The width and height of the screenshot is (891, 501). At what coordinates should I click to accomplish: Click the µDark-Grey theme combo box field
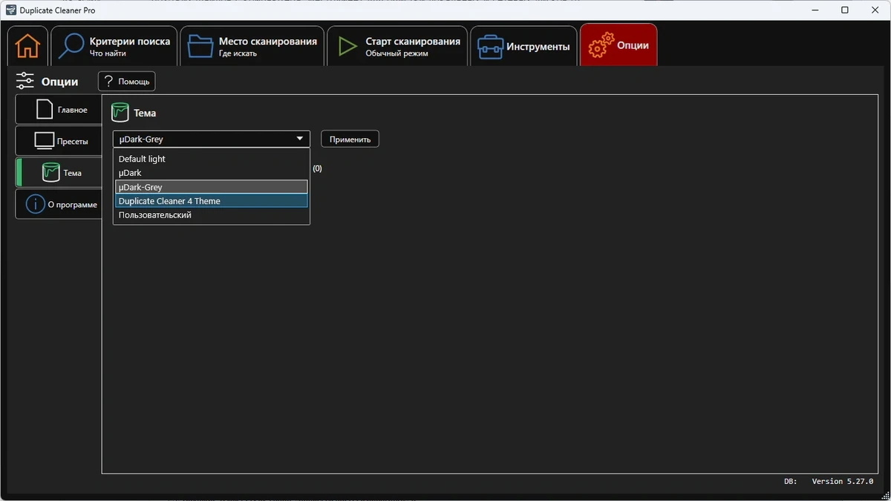coord(212,139)
